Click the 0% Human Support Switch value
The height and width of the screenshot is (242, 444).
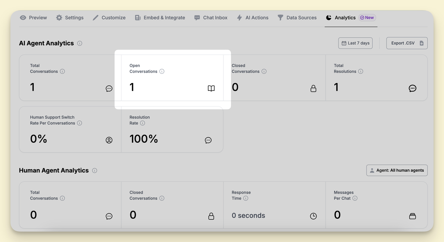tap(39, 139)
